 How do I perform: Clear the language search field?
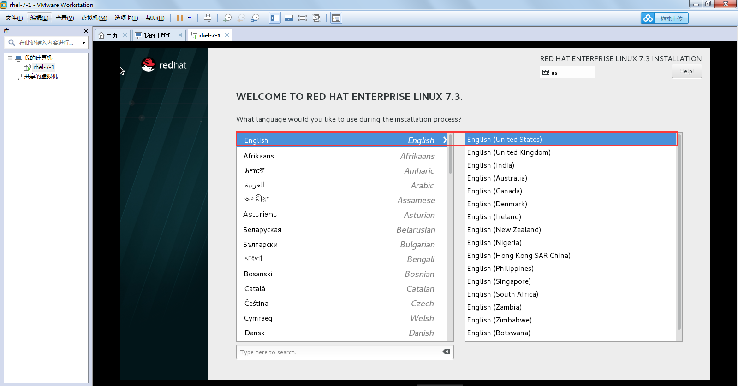coord(446,351)
